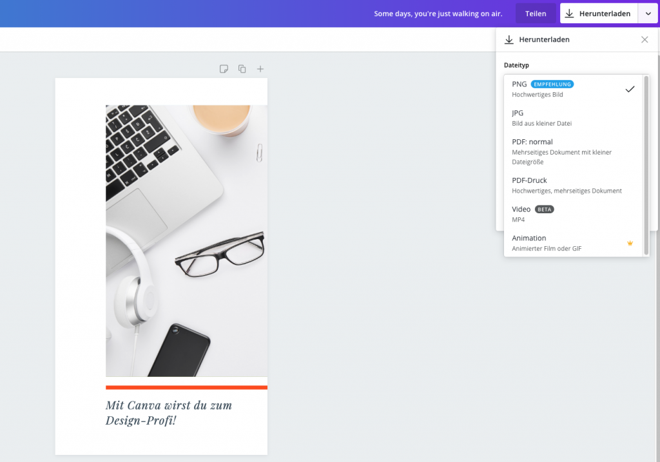This screenshot has height=462, width=660.
Task: Click the add notes icon above the page
Action: coord(224,68)
